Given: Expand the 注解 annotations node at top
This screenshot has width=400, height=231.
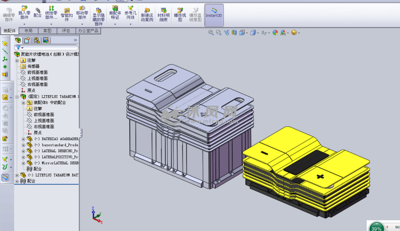Looking at the screenshot, I should pos(17,60).
